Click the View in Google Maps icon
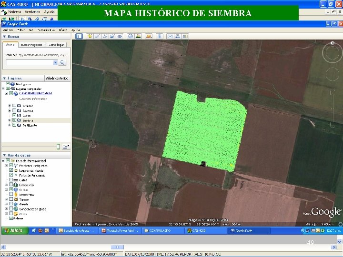 [185, 36]
